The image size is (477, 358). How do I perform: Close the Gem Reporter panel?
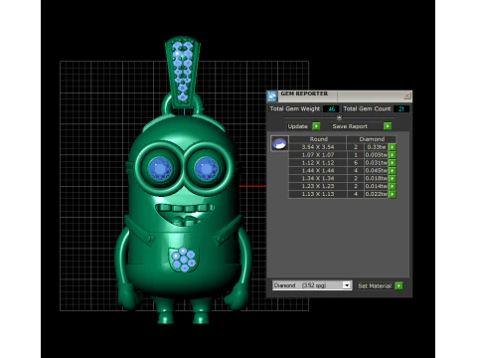click(407, 95)
